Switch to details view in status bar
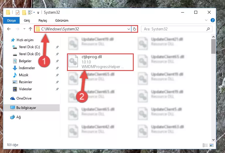225x153 pixels. [x=205, y=145]
